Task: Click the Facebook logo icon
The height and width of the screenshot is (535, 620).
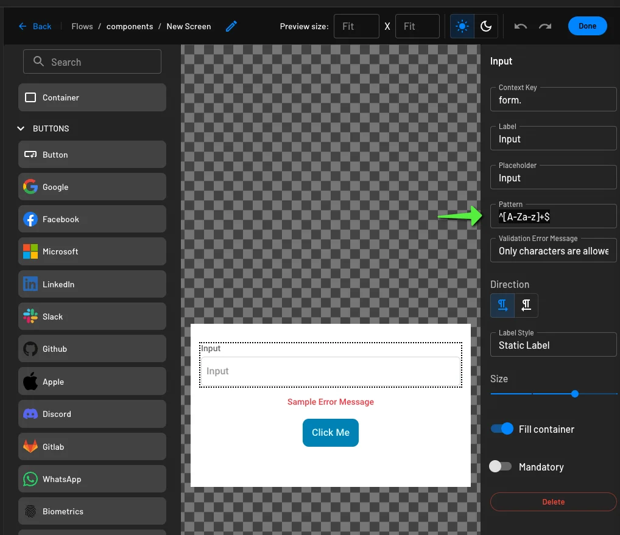Action: click(30, 219)
